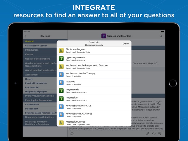Open Insulins and Insulin Therapy entry
The height and width of the screenshot is (141, 188).
[x=94, y=75]
